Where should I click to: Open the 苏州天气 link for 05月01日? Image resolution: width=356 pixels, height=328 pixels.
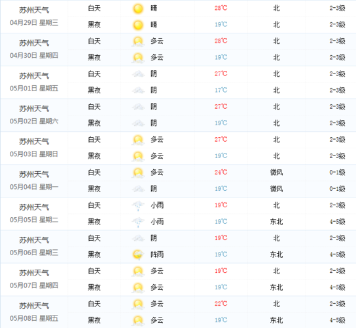click(34, 76)
